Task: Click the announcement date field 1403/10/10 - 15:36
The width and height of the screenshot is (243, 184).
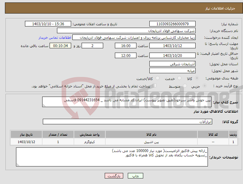Action: (48, 24)
